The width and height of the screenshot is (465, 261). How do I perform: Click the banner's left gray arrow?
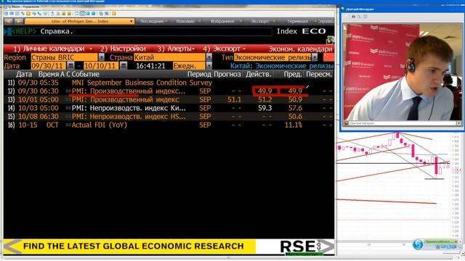(13, 246)
